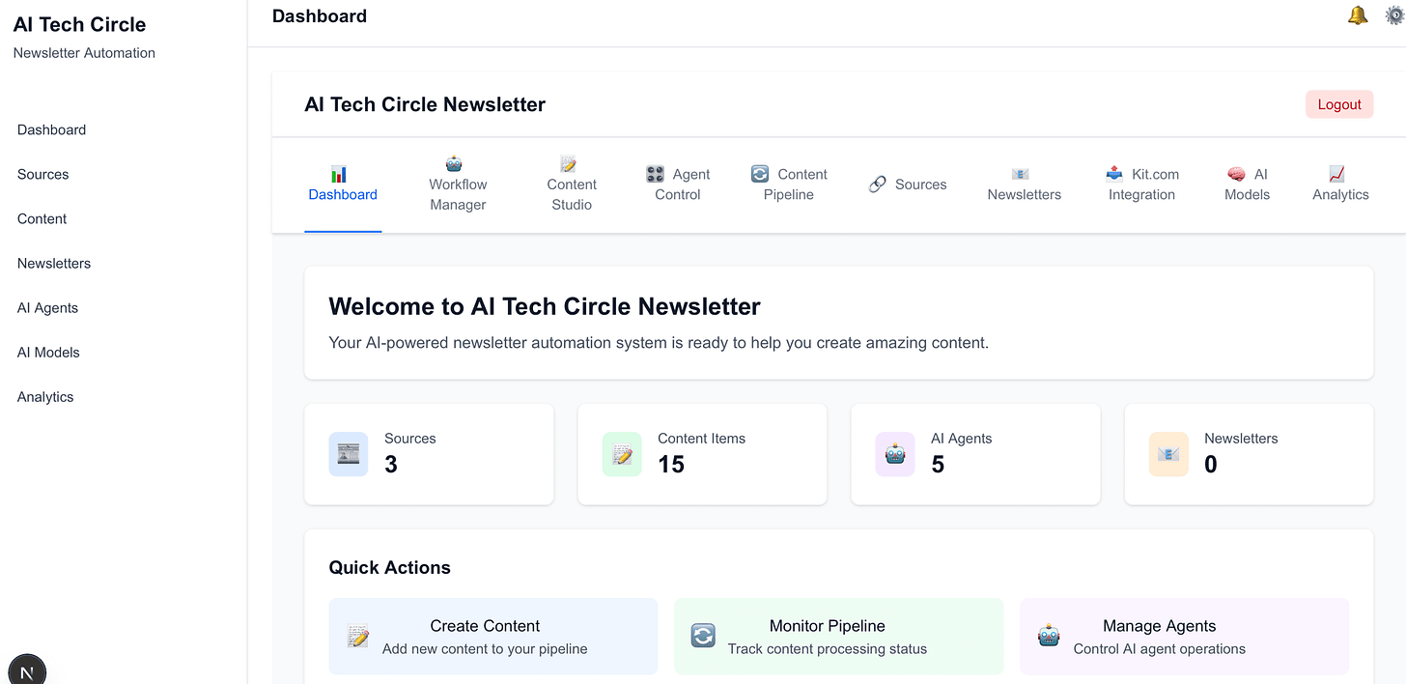Click the notification bell icon
Screen dimensions: 1406x684
(1358, 15)
